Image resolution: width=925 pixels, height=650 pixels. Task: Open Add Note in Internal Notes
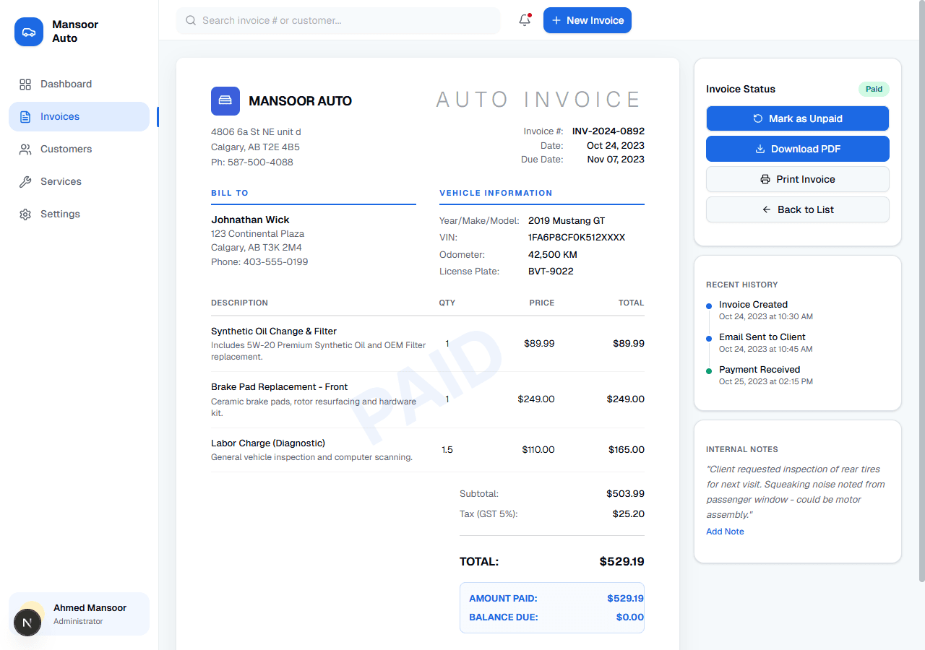pyautogui.click(x=725, y=531)
